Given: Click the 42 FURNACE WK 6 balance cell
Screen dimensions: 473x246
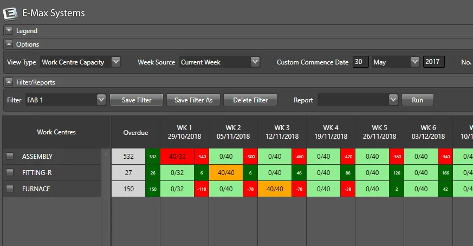Looking at the screenshot, I should (445, 189).
